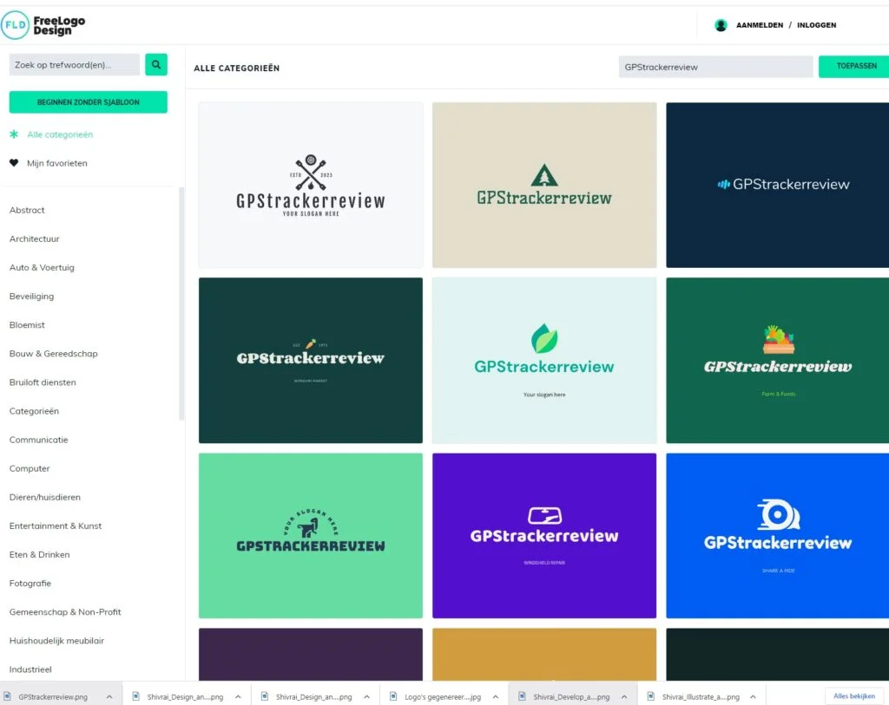Expand options for Shivrai_Design download
The image size is (889, 705).
[236, 695]
